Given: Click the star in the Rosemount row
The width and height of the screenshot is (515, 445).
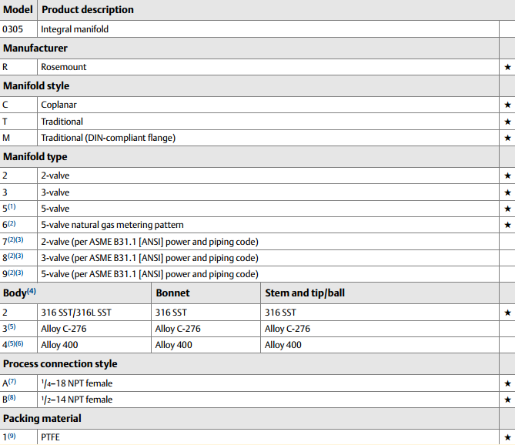Looking at the screenshot, I should (507, 68).
